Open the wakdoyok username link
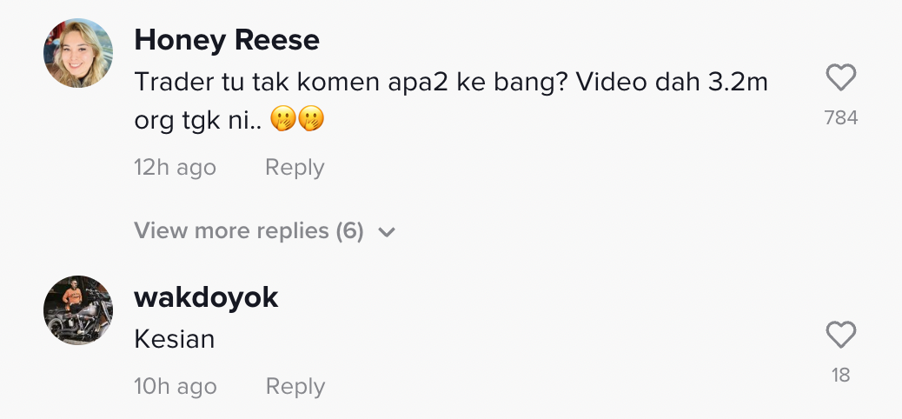Image resolution: width=902 pixels, height=419 pixels. (x=206, y=297)
